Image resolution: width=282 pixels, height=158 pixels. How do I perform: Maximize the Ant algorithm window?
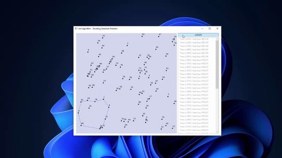click(210, 29)
